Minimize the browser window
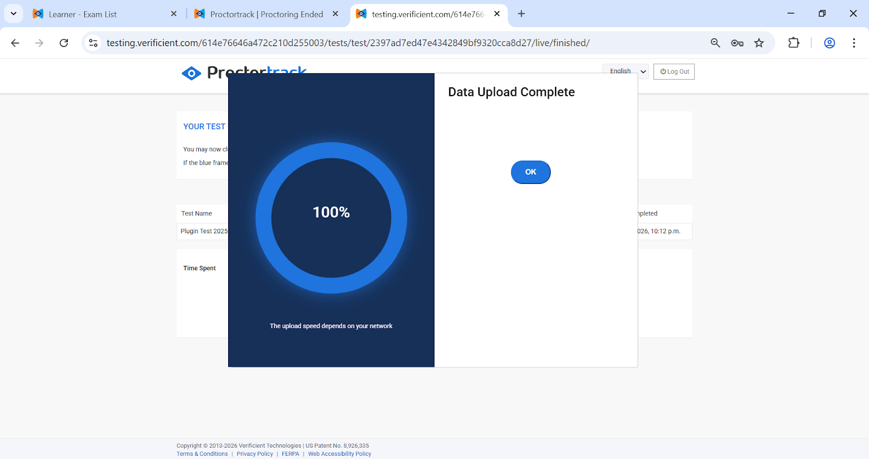This screenshot has height=459, width=869. pos(791,14)
